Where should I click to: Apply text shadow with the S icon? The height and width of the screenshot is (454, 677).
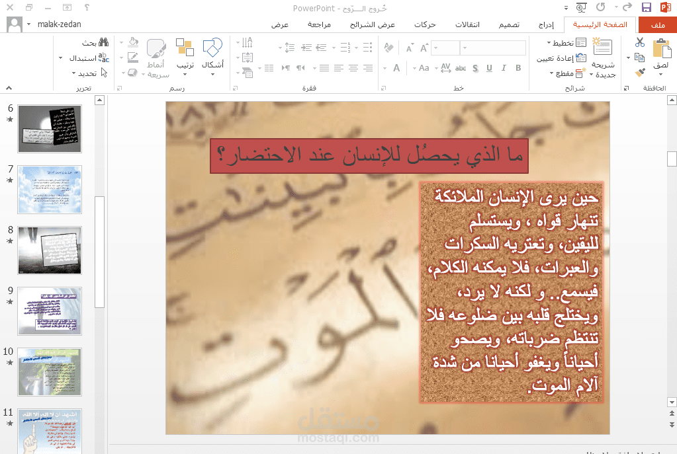[x=474, y=68]
